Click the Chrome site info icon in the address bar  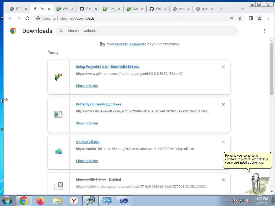[x=38, y=18]
